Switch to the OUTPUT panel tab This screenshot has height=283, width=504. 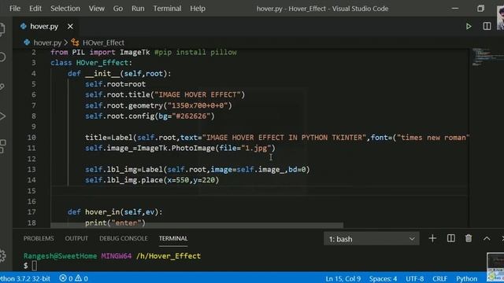(76, 238)
